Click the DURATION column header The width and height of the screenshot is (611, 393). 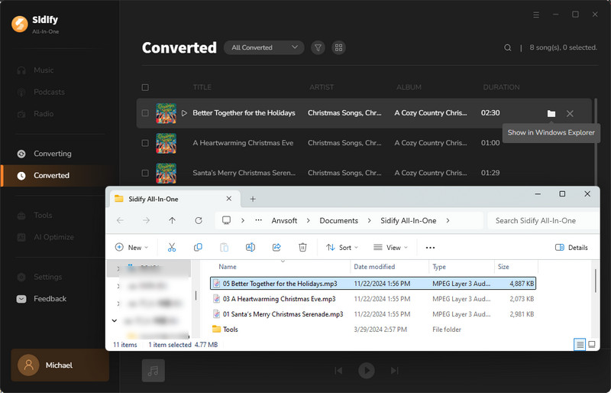point(501,87)
